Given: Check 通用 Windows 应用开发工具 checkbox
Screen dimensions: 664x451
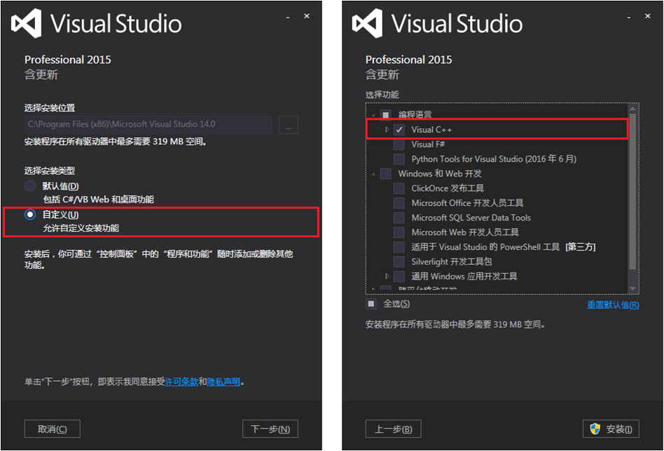Looking at the screenshot, I should [x=399, y=276].
